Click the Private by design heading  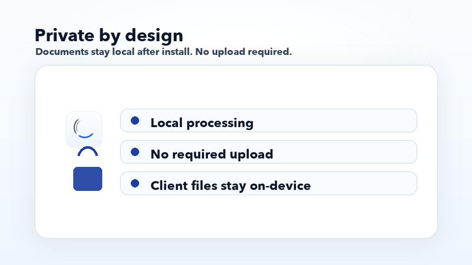[109, 36]
